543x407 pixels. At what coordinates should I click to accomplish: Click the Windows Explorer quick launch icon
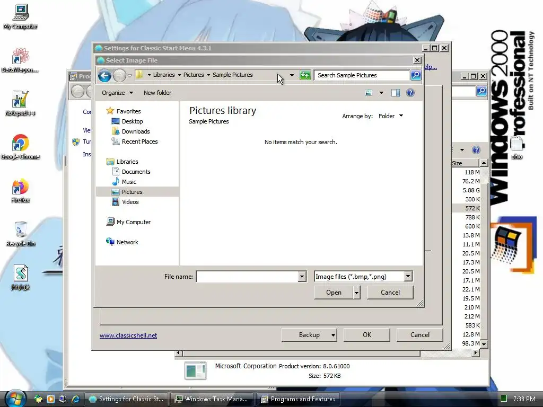38,399
